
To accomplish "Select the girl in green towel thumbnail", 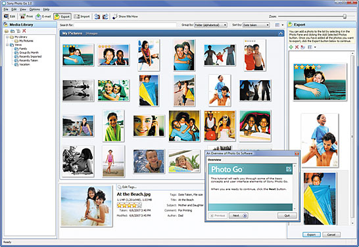I will pyautogui.click(x=113, y=125).
